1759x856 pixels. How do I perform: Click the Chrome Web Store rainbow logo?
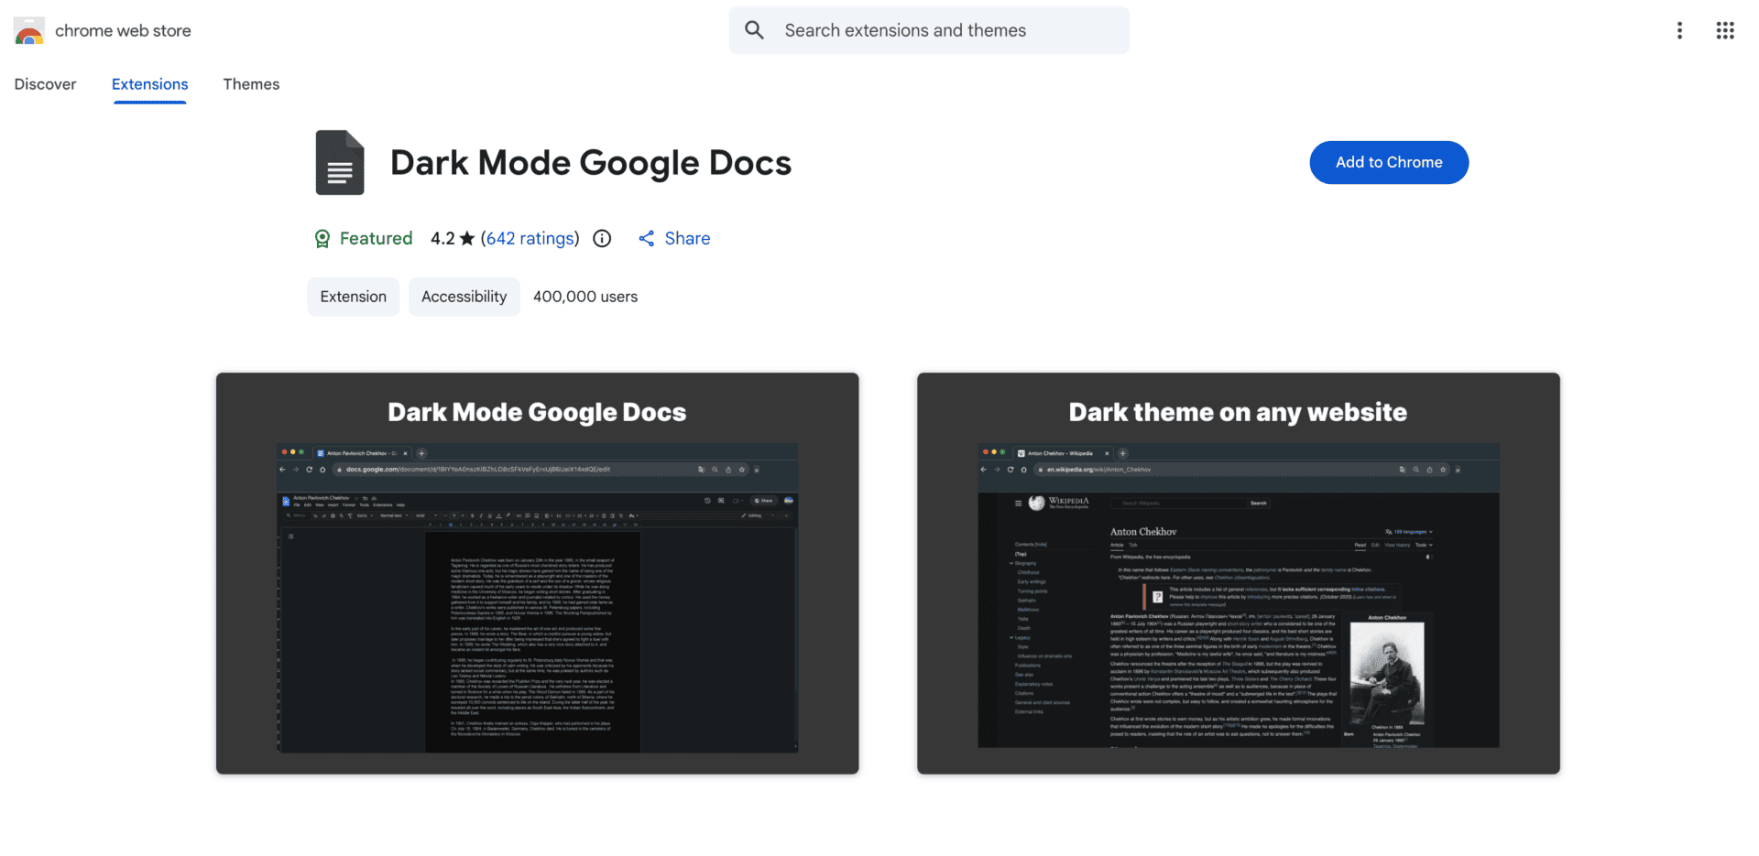pyautogui.click(x=29, y=31)
